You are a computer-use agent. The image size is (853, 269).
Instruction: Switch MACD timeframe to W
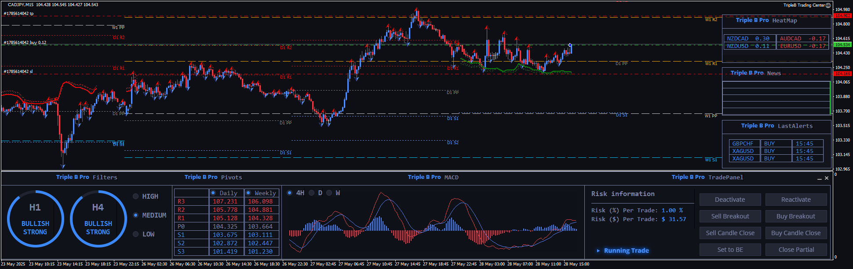(329, 193)
